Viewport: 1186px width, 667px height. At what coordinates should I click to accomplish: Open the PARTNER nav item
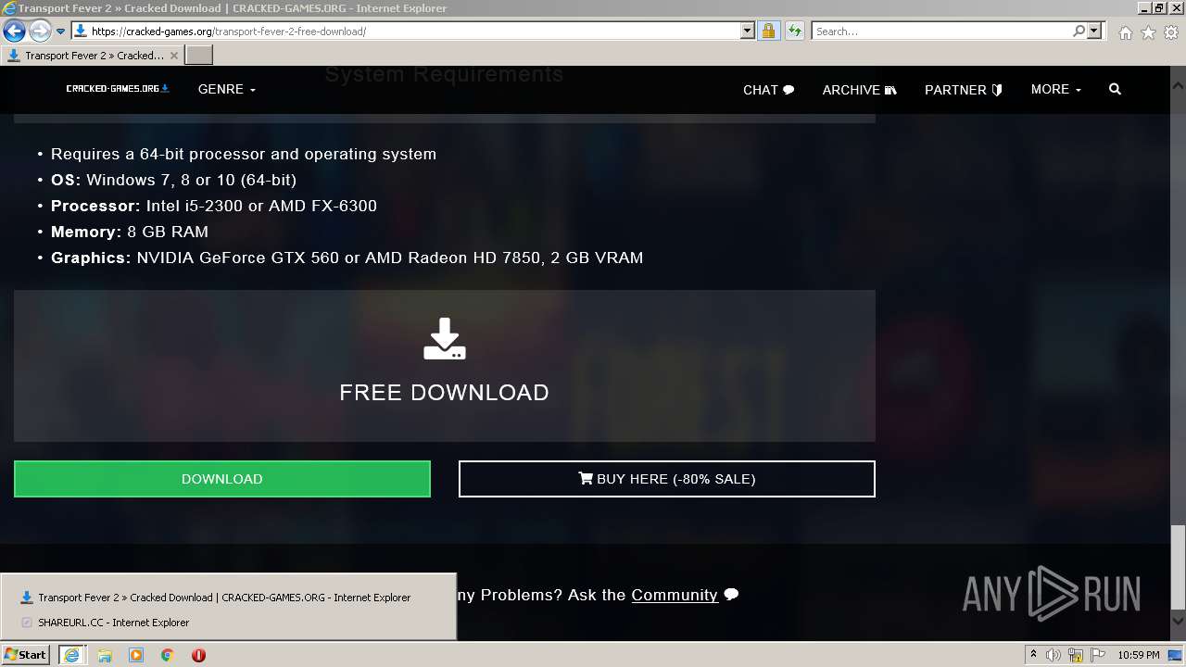[x=964, y=90]
